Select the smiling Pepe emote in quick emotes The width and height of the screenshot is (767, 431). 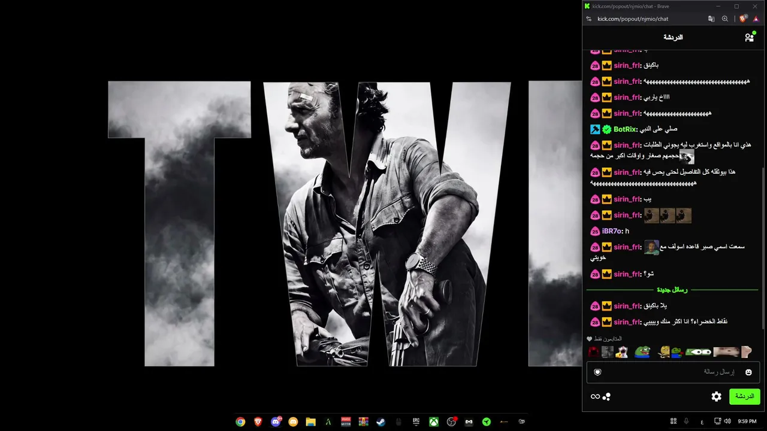tap(642, 352)
